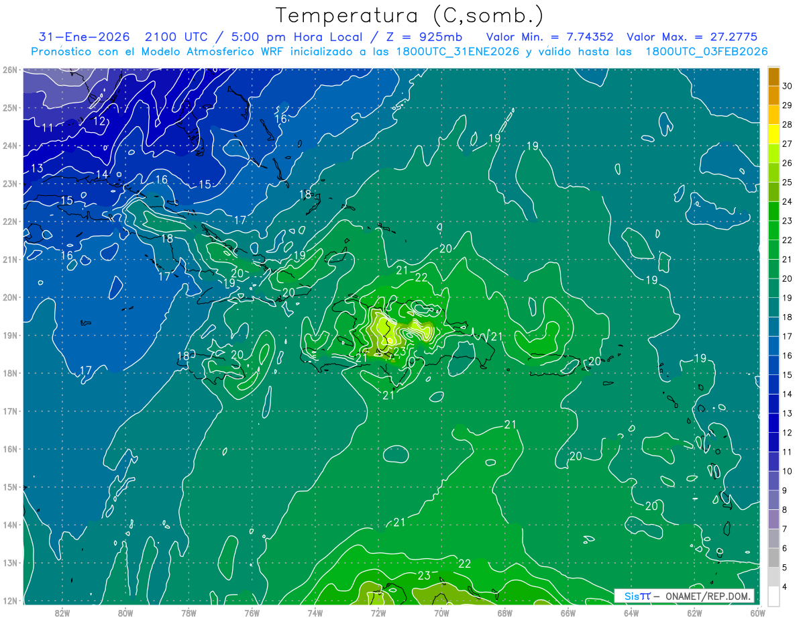Viewport: 805px width, 622px height.
Task: Click latitude axis label "13N"
Action: [x=10, y=563]
